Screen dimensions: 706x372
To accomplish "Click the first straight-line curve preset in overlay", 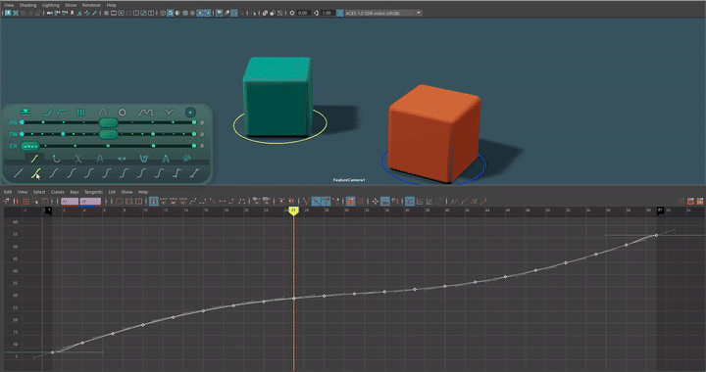I will coord(19,173).
